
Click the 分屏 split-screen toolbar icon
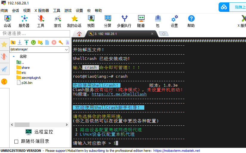click(x=108, y=21)
